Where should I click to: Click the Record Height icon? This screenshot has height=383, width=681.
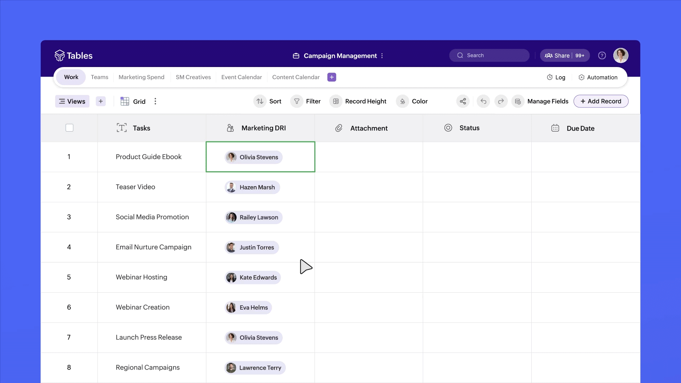336,101
